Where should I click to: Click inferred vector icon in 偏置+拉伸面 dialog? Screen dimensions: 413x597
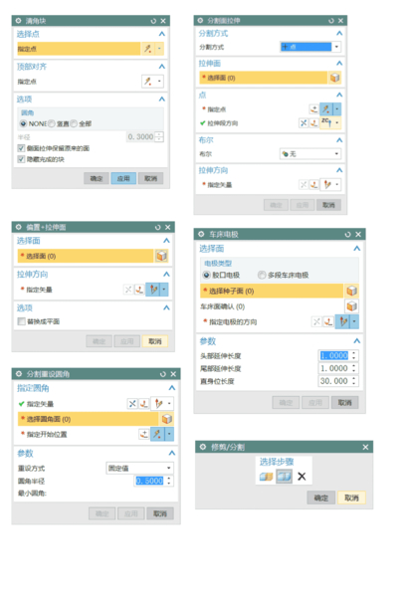(x=153, y=290)
